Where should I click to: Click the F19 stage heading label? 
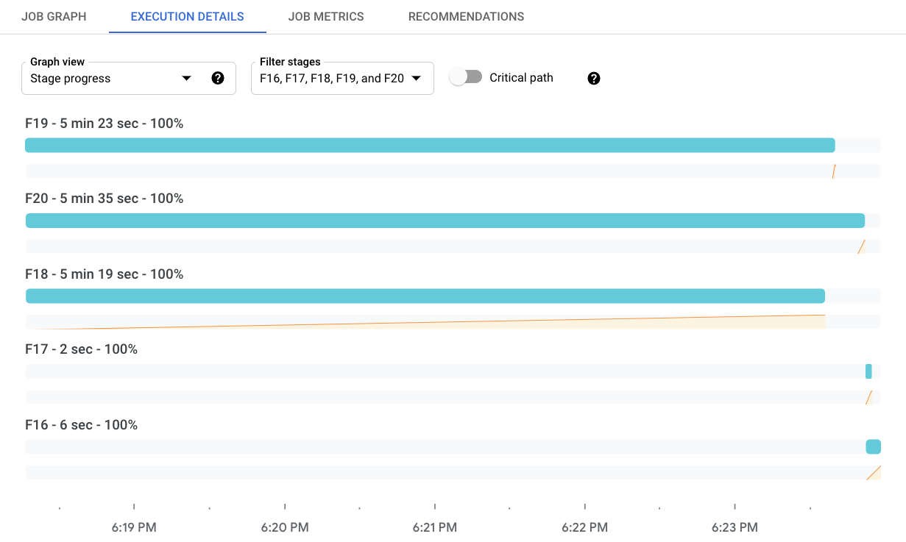click(104, 124)
